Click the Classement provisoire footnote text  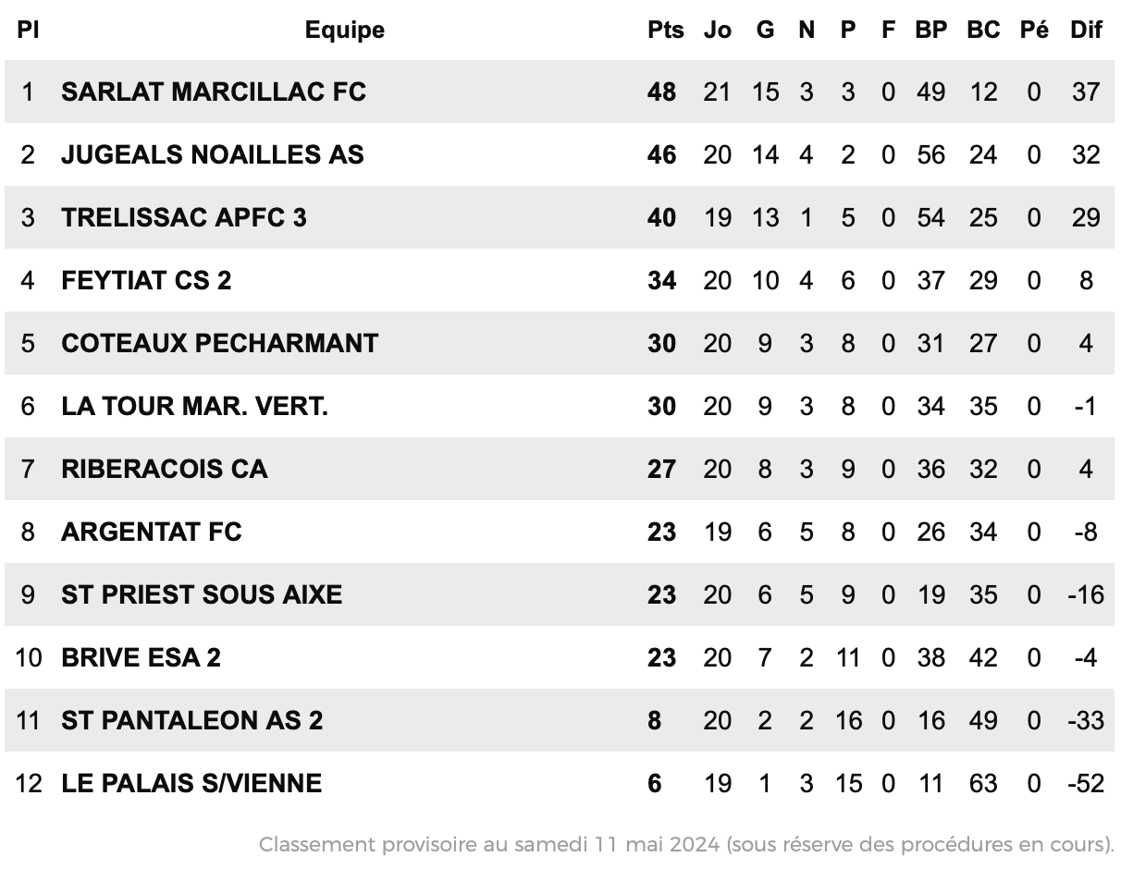click(686, 844)
